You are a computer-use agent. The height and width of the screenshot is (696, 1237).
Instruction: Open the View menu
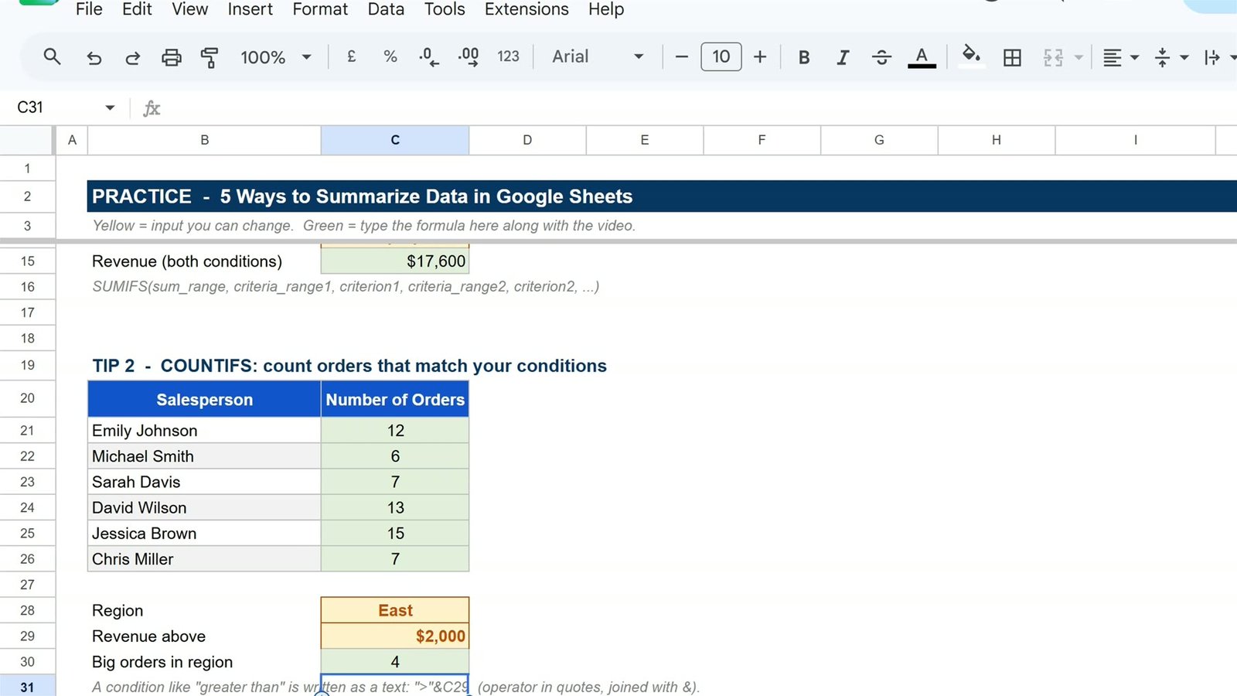coord(189,9)
